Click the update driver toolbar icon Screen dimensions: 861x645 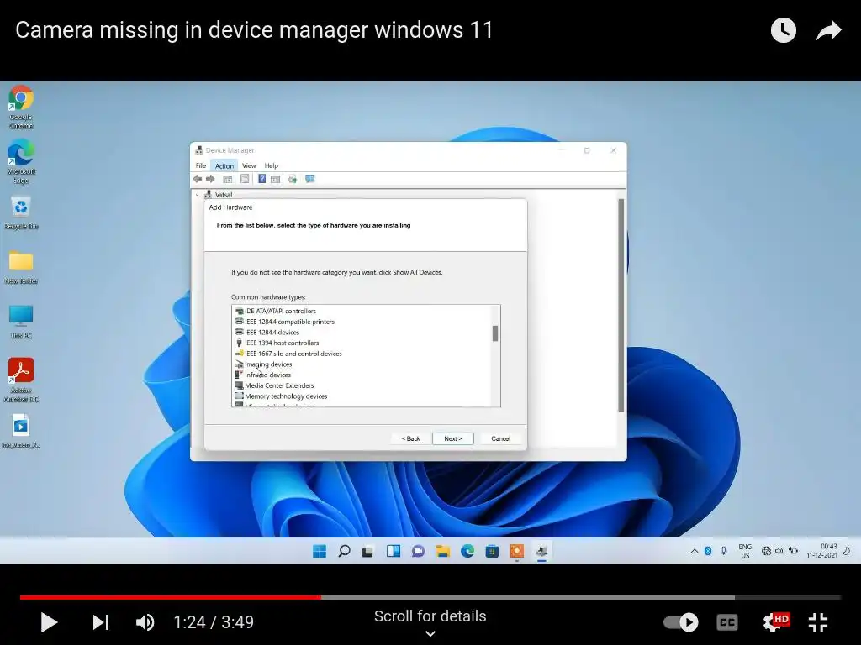click(292, 179)
